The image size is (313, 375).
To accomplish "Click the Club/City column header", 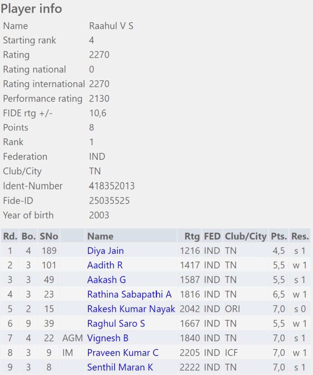I will point(245,236).
